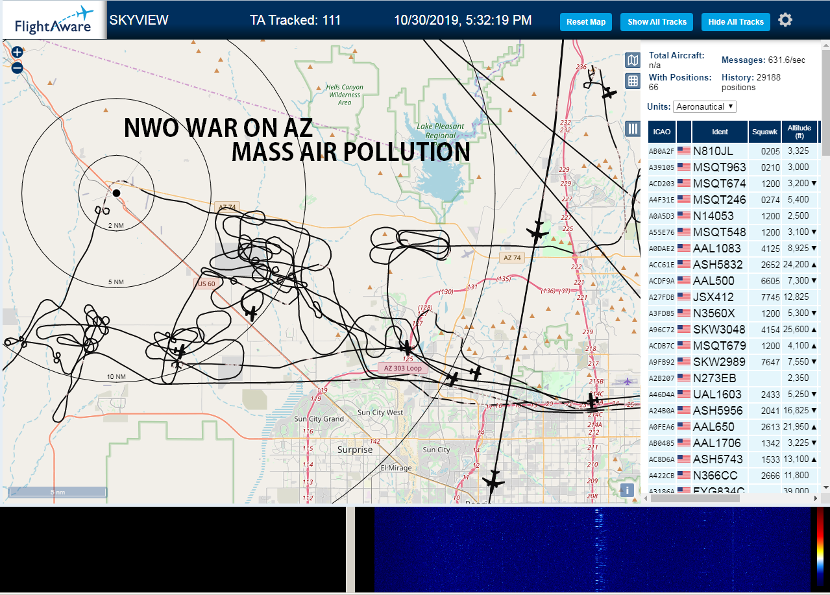Select aircraft icon at bottom near exit 10

[494, 481]
